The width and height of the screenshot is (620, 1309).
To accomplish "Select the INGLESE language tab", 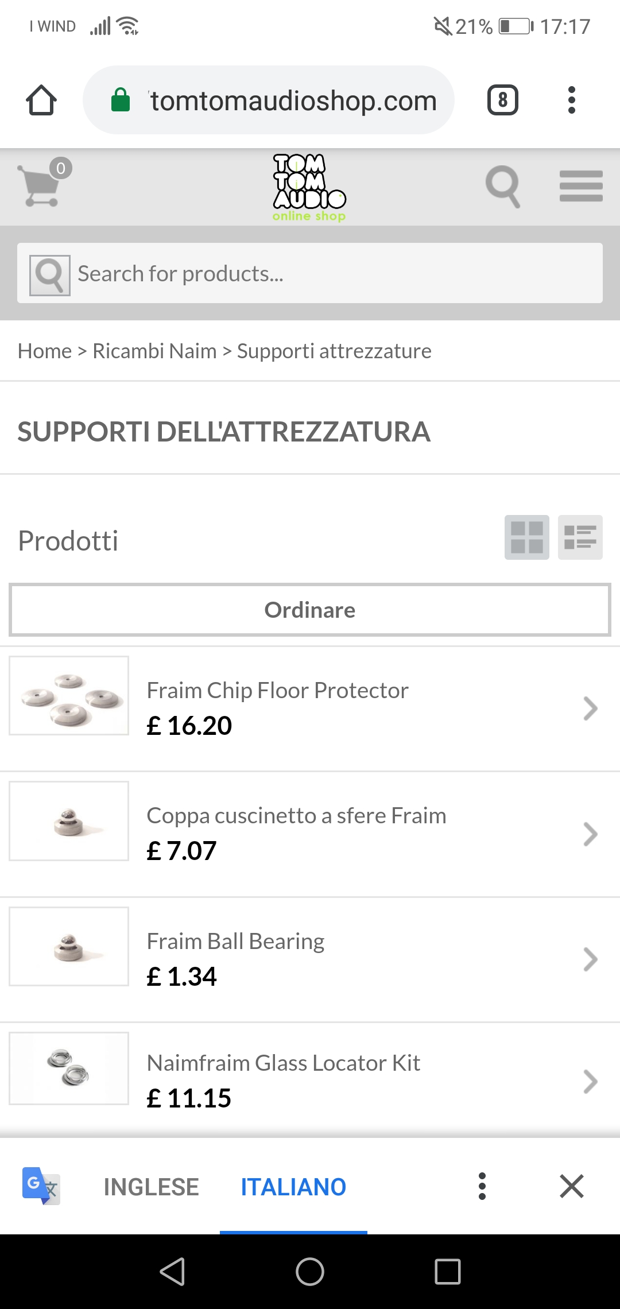I will [151, 1187].
